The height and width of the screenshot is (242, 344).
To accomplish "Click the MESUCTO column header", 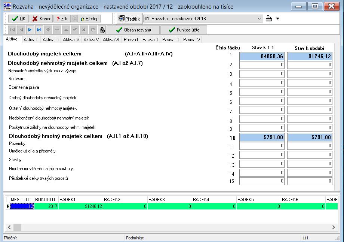I will click(x=22, y=200).
